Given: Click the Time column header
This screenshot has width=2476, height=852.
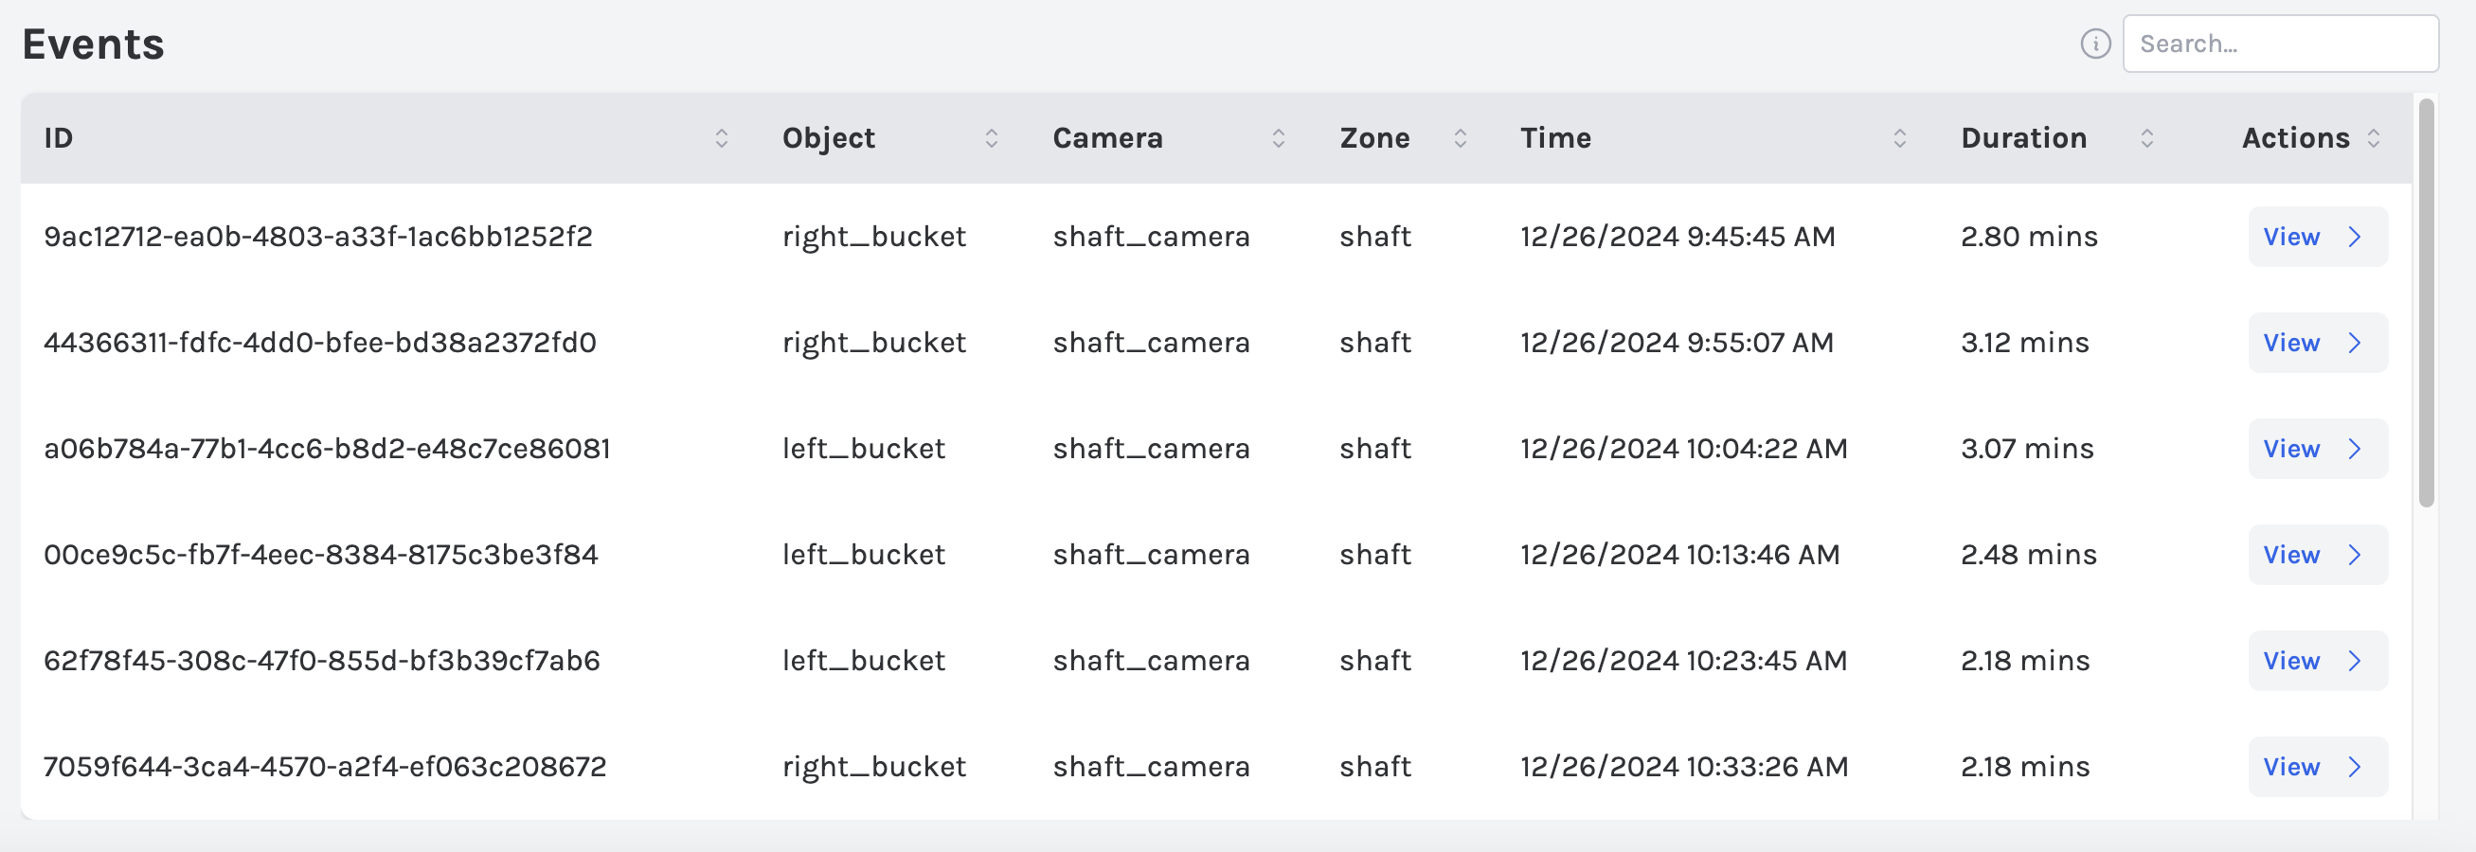Looking at the screenshot, I should click(x=1555, y=138).
